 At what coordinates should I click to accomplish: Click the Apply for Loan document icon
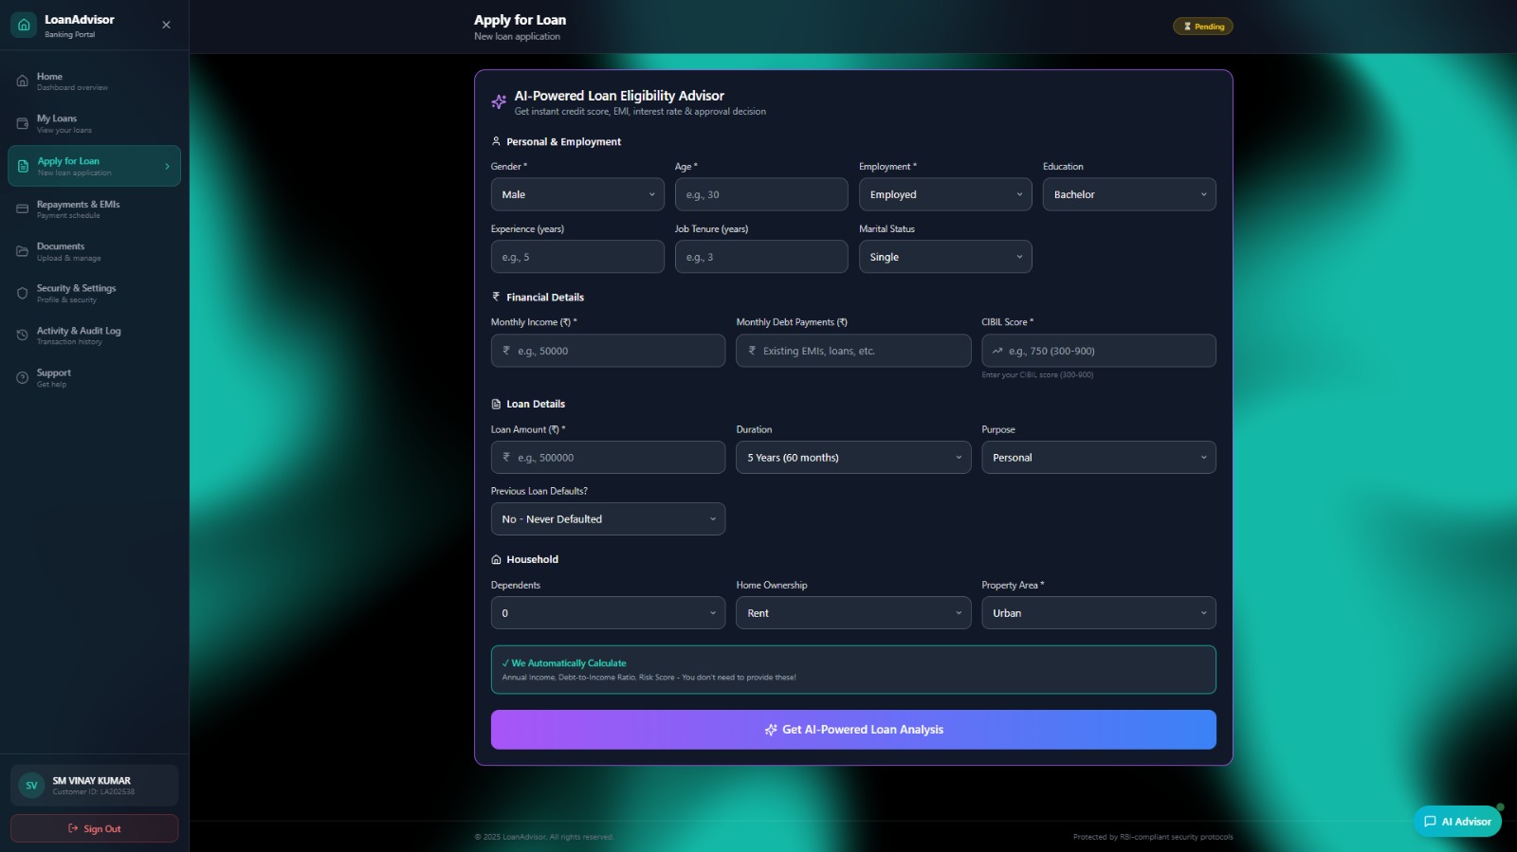23,166
